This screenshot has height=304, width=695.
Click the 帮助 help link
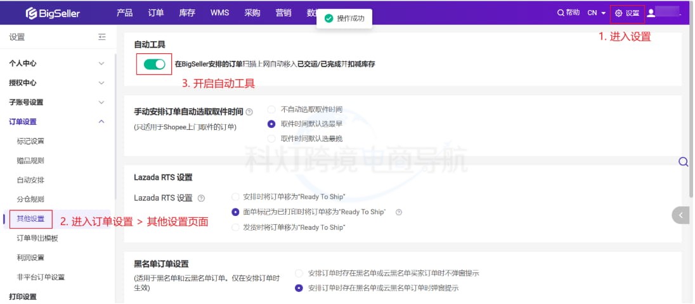(x=573, y=13)
